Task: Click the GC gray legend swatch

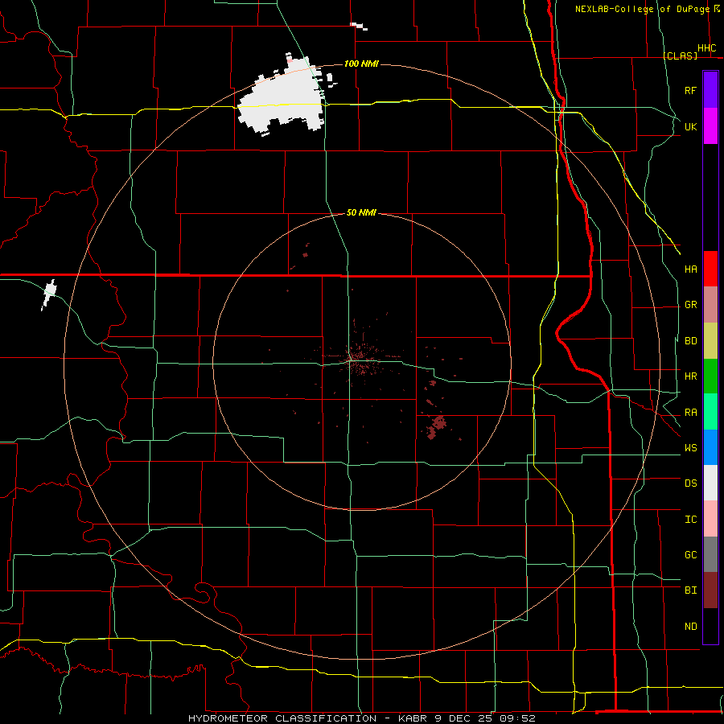Action: 710,554
